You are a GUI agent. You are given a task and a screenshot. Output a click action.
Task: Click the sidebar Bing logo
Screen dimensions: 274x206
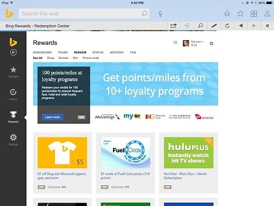pos(13,42)
